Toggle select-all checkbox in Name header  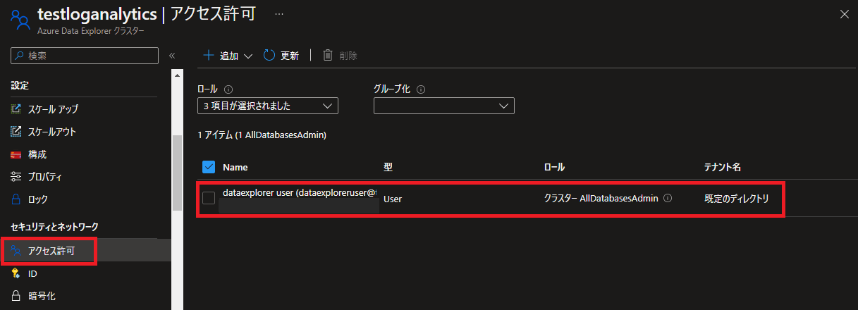click(x=209, y=167)
